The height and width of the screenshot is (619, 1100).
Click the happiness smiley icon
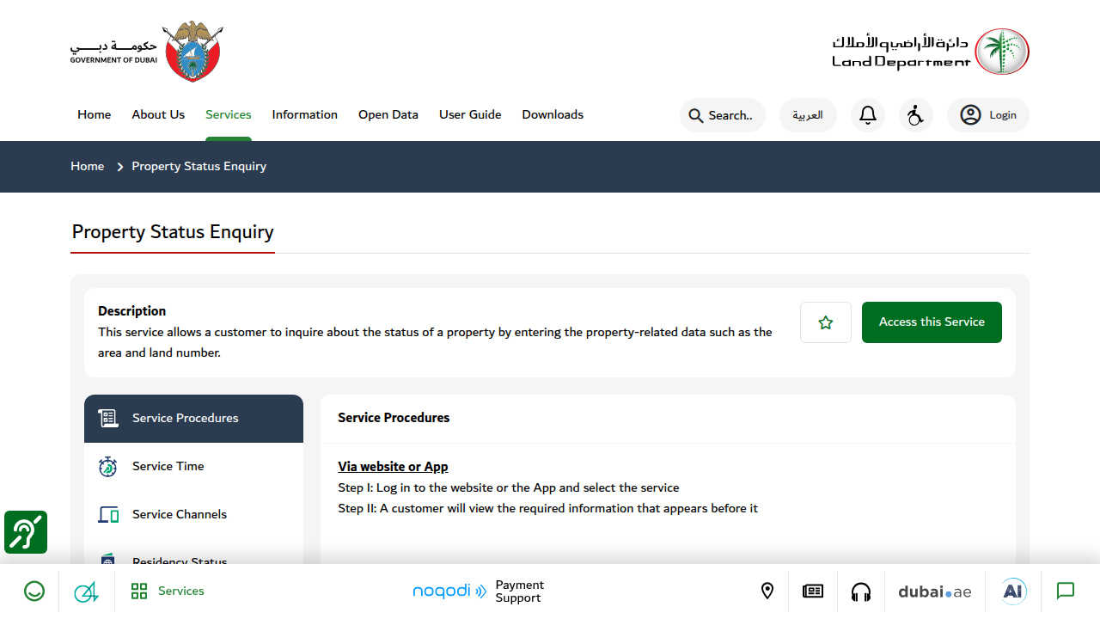coord(34,591)
